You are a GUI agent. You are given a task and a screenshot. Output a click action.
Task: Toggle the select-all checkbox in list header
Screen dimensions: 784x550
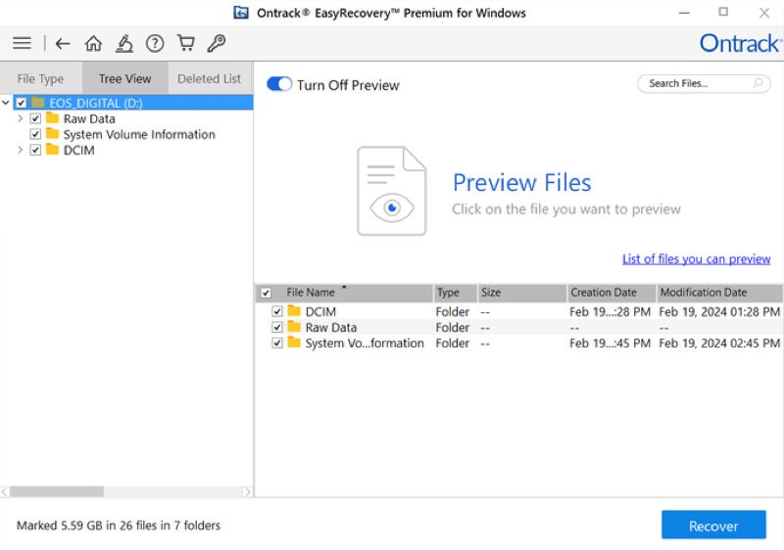coord(266,293)
